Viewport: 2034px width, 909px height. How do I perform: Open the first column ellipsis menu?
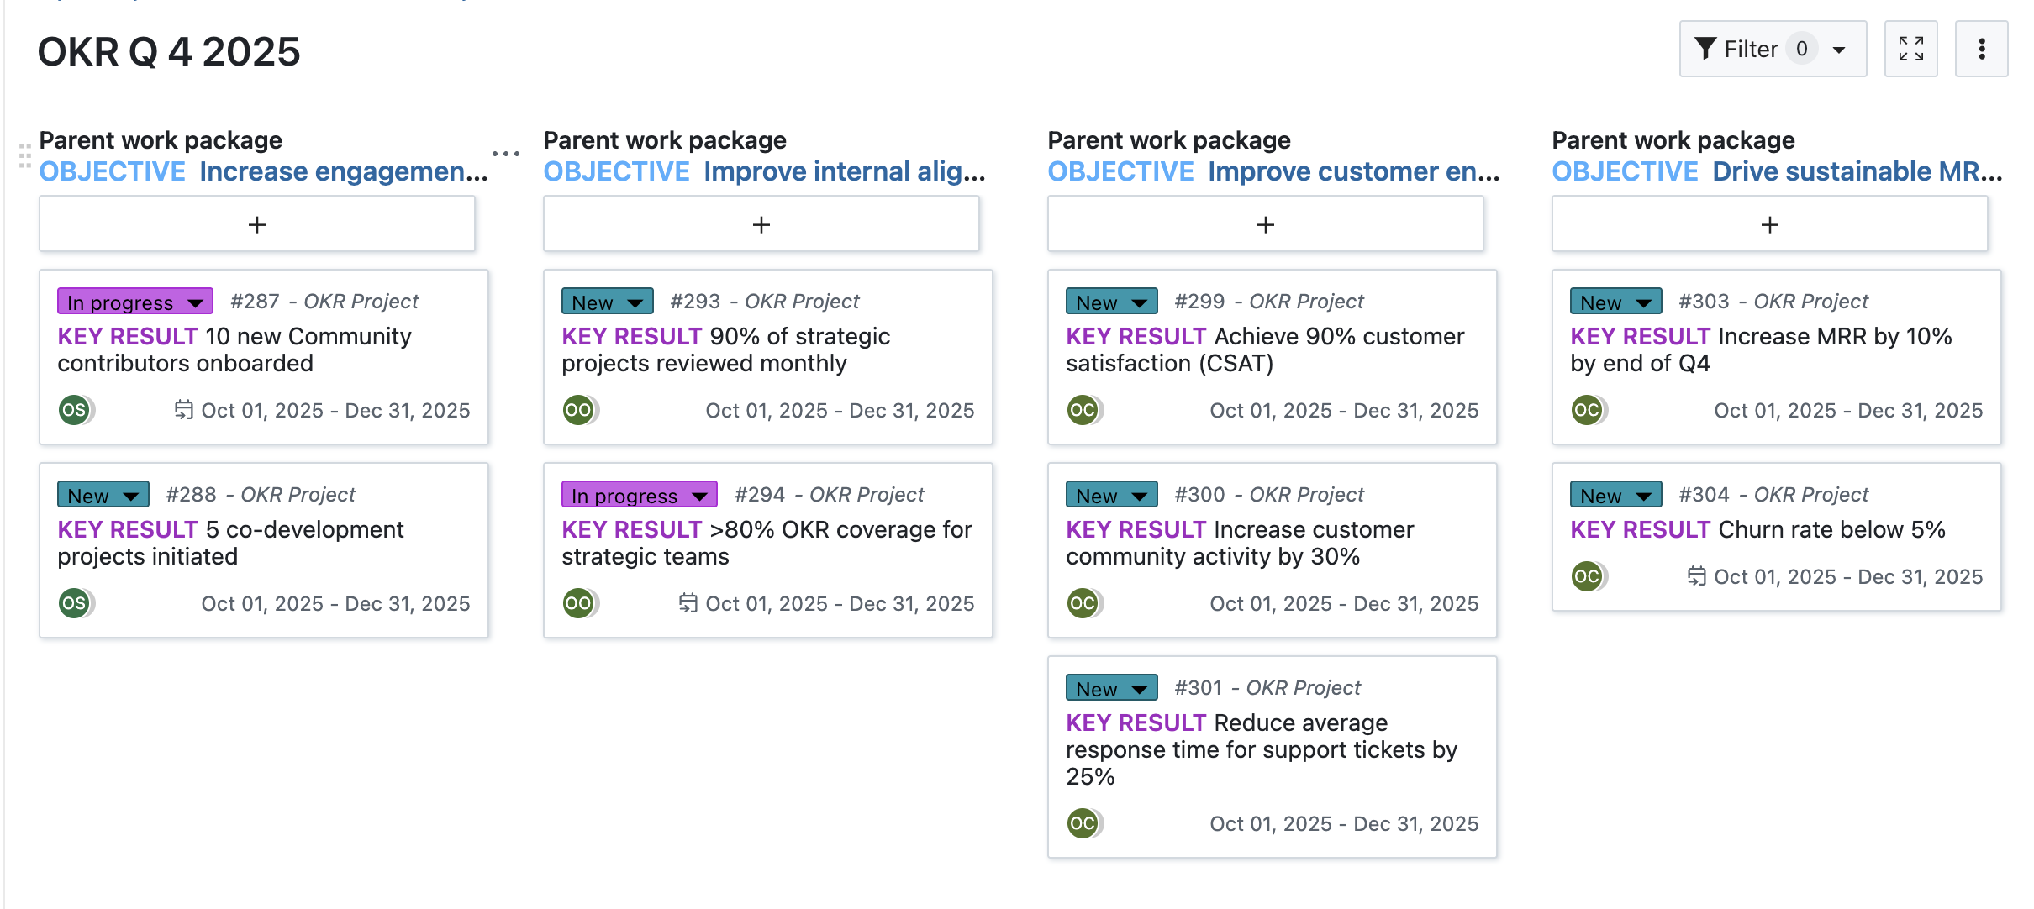point(505,153)
